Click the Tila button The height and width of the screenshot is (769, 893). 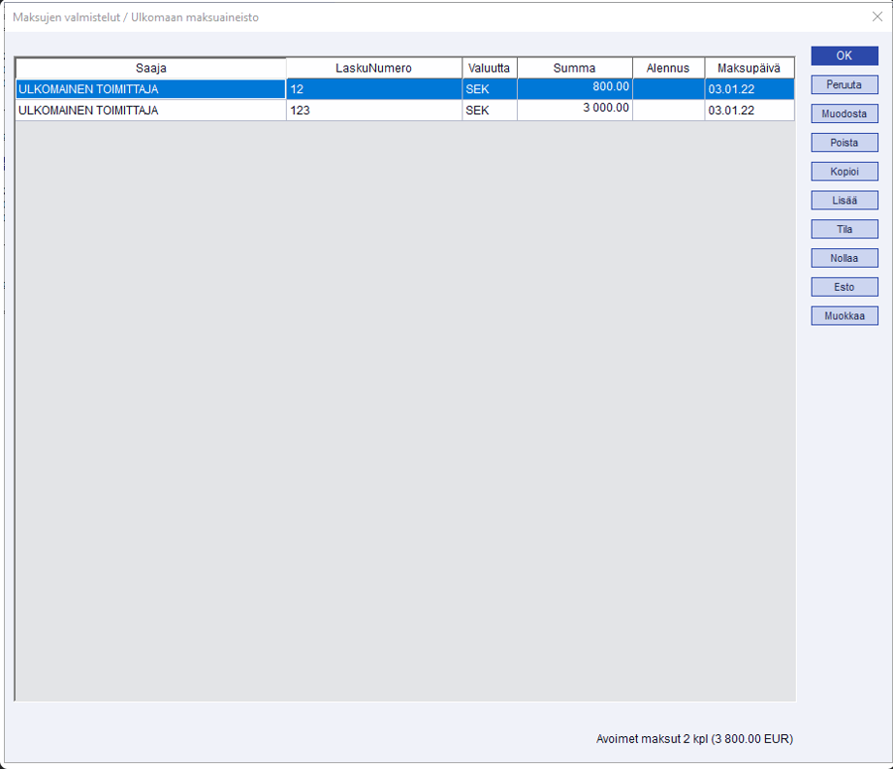[844, 230]
